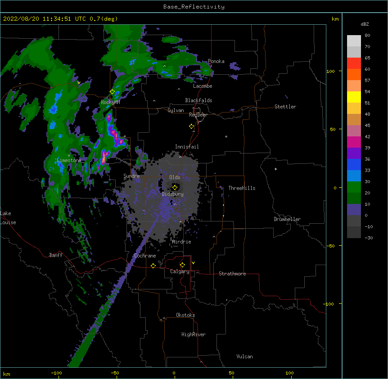Click the timestamp 2022/08/20 11:34:51 UTC
This screenshot has height=379, width=388.
pos(45,19)
